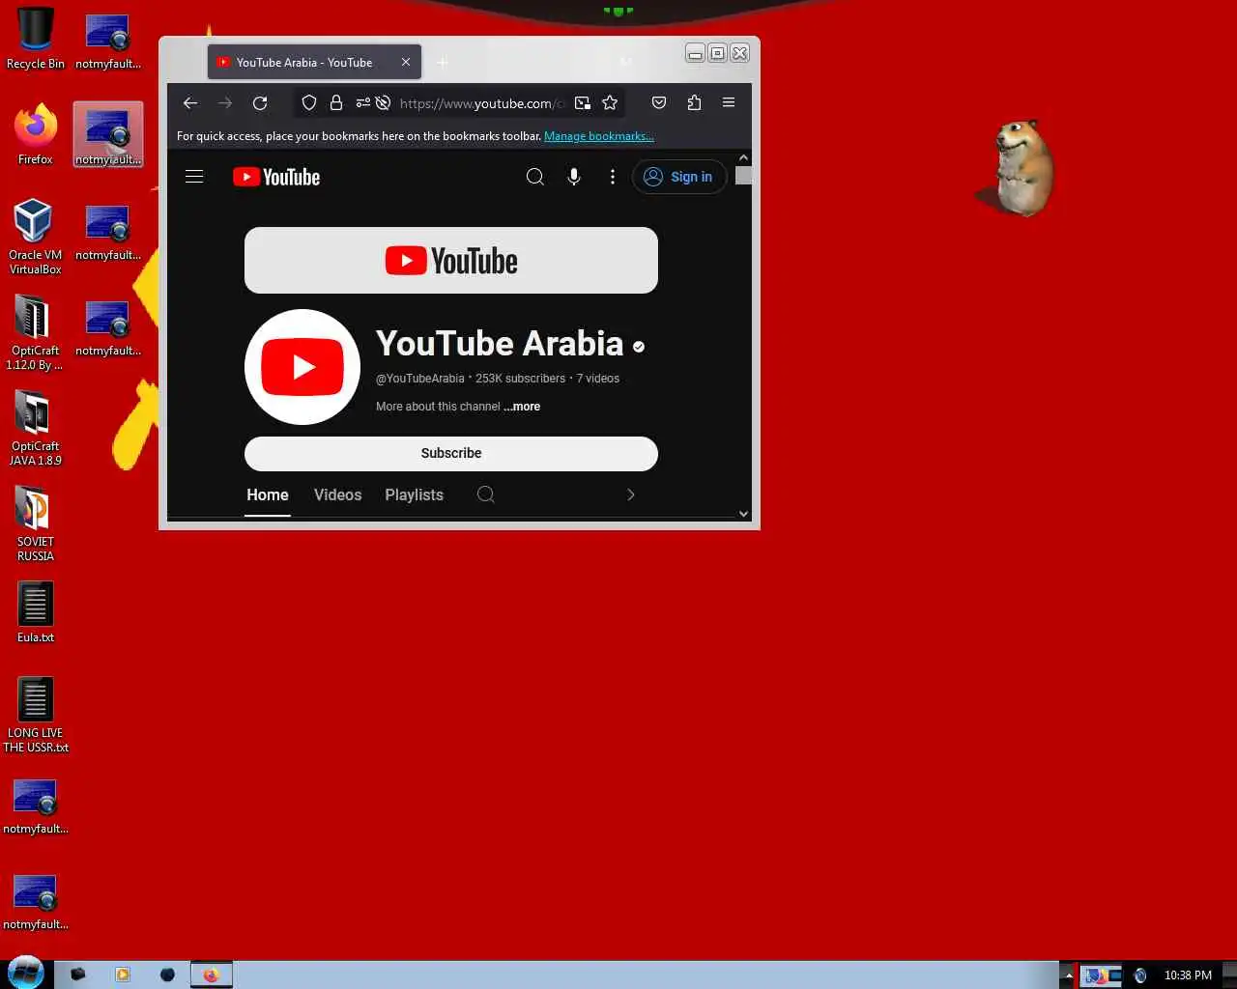Open the YouTube guide menu icon
1237x989 pixels.
click(194, 177)
